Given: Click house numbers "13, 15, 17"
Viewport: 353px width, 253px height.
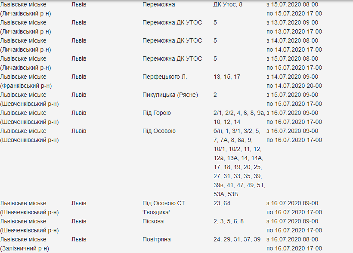Looking at the screenshot, I should 227,77.
